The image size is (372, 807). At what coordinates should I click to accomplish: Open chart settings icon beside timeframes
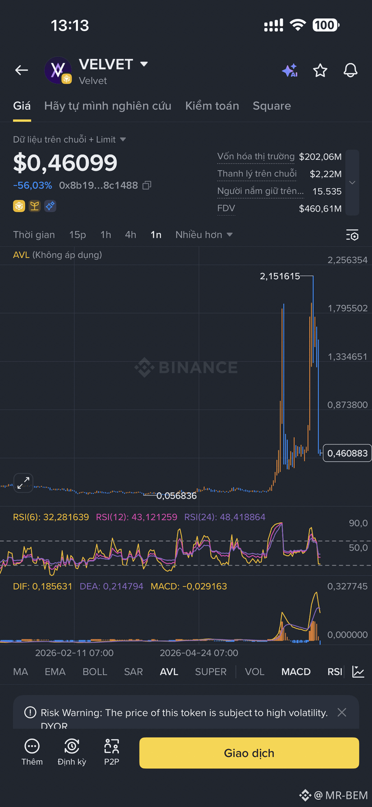pyautogui.click(x=352, y=235)
